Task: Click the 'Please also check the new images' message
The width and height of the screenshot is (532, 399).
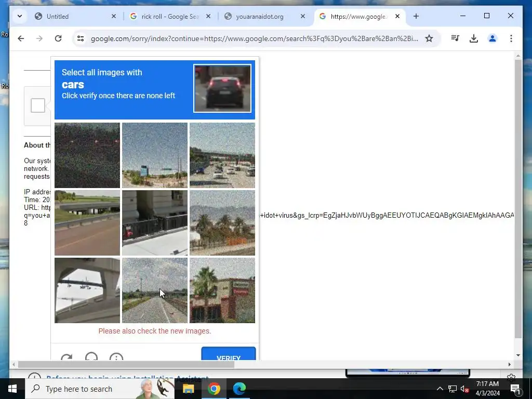Action: (x=155, y=331)
